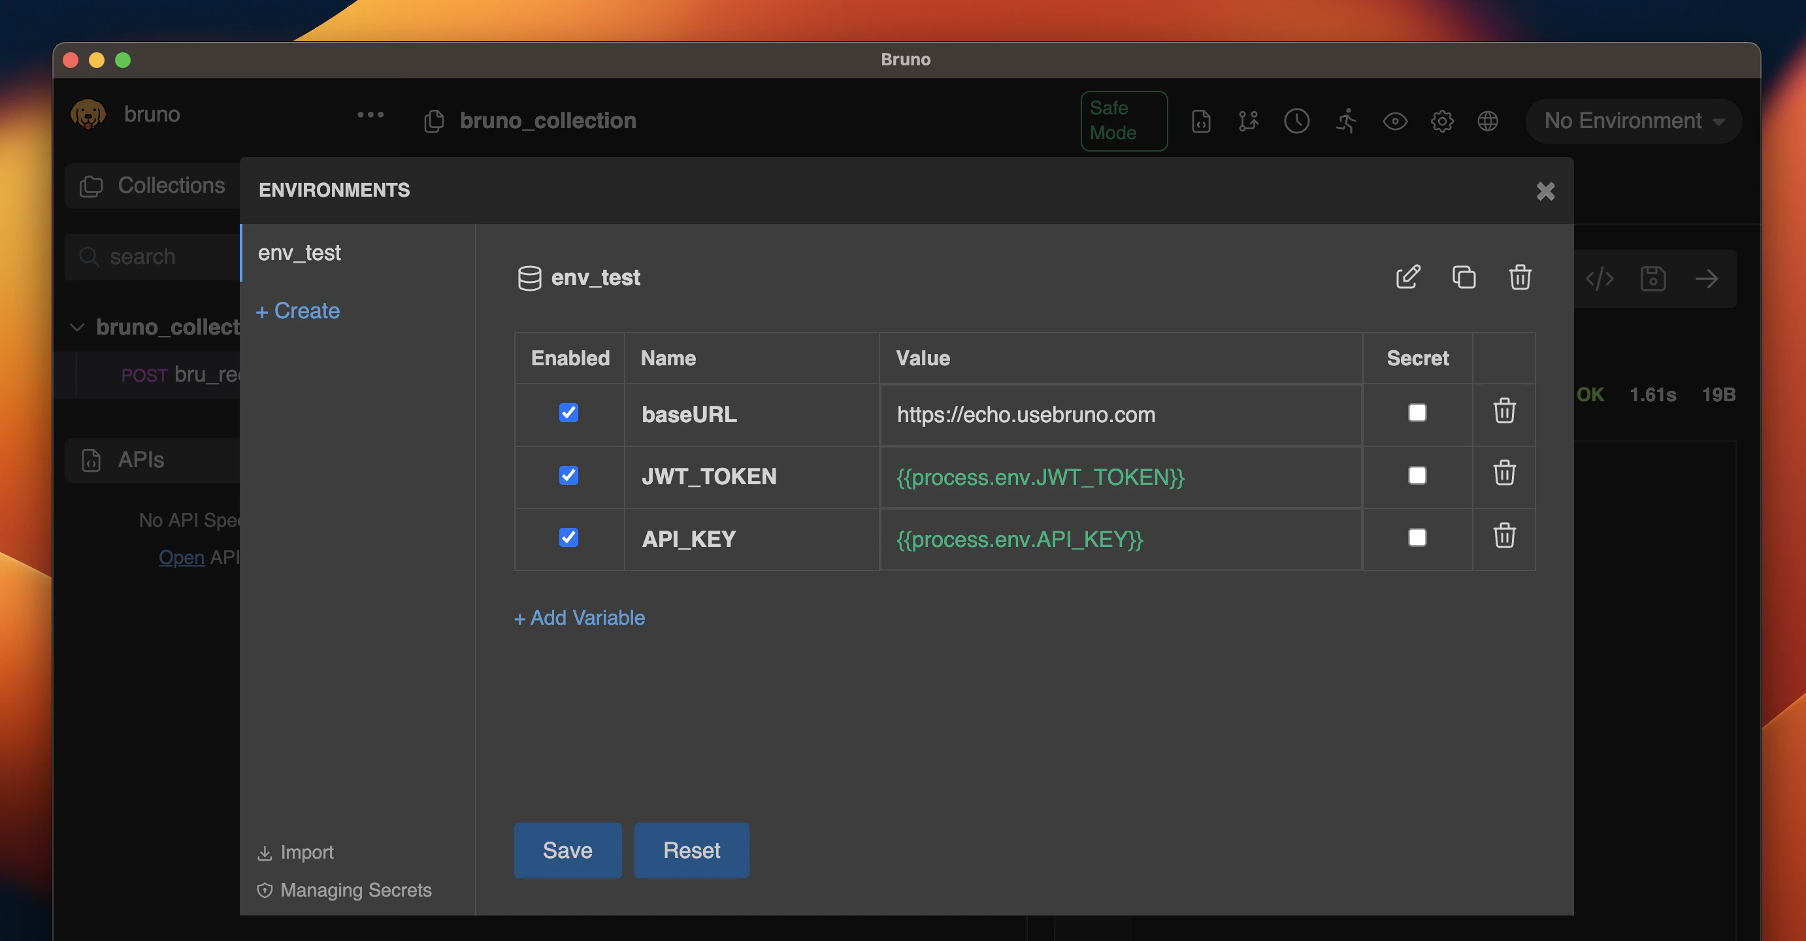This screenshot has height=941, width=1806.
Task: Rename env_test using the pencil icon
Action: (1409, 277)
